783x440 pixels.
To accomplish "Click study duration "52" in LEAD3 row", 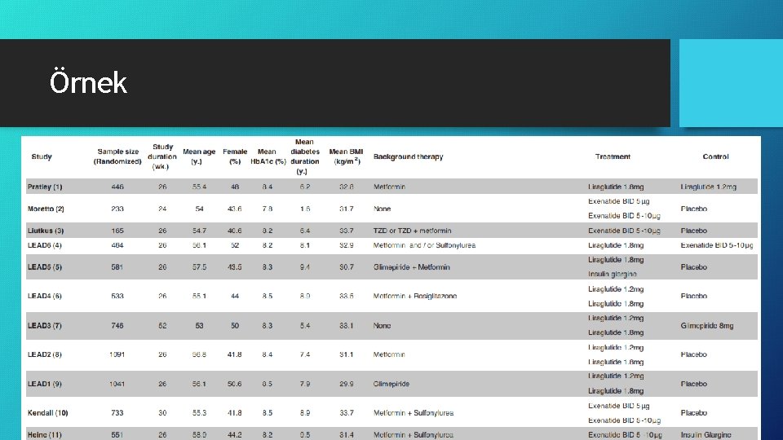I will pos(162,326).
